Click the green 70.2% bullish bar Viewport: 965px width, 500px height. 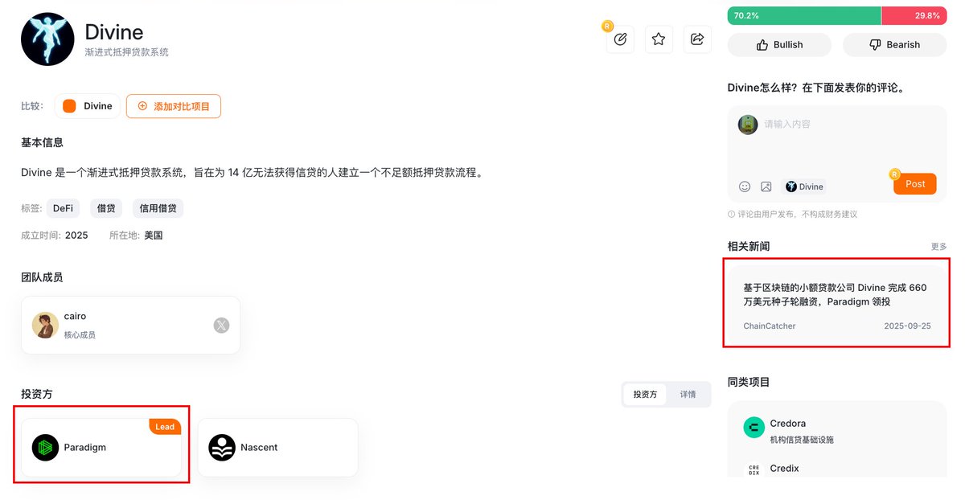[x=804, y=15]
